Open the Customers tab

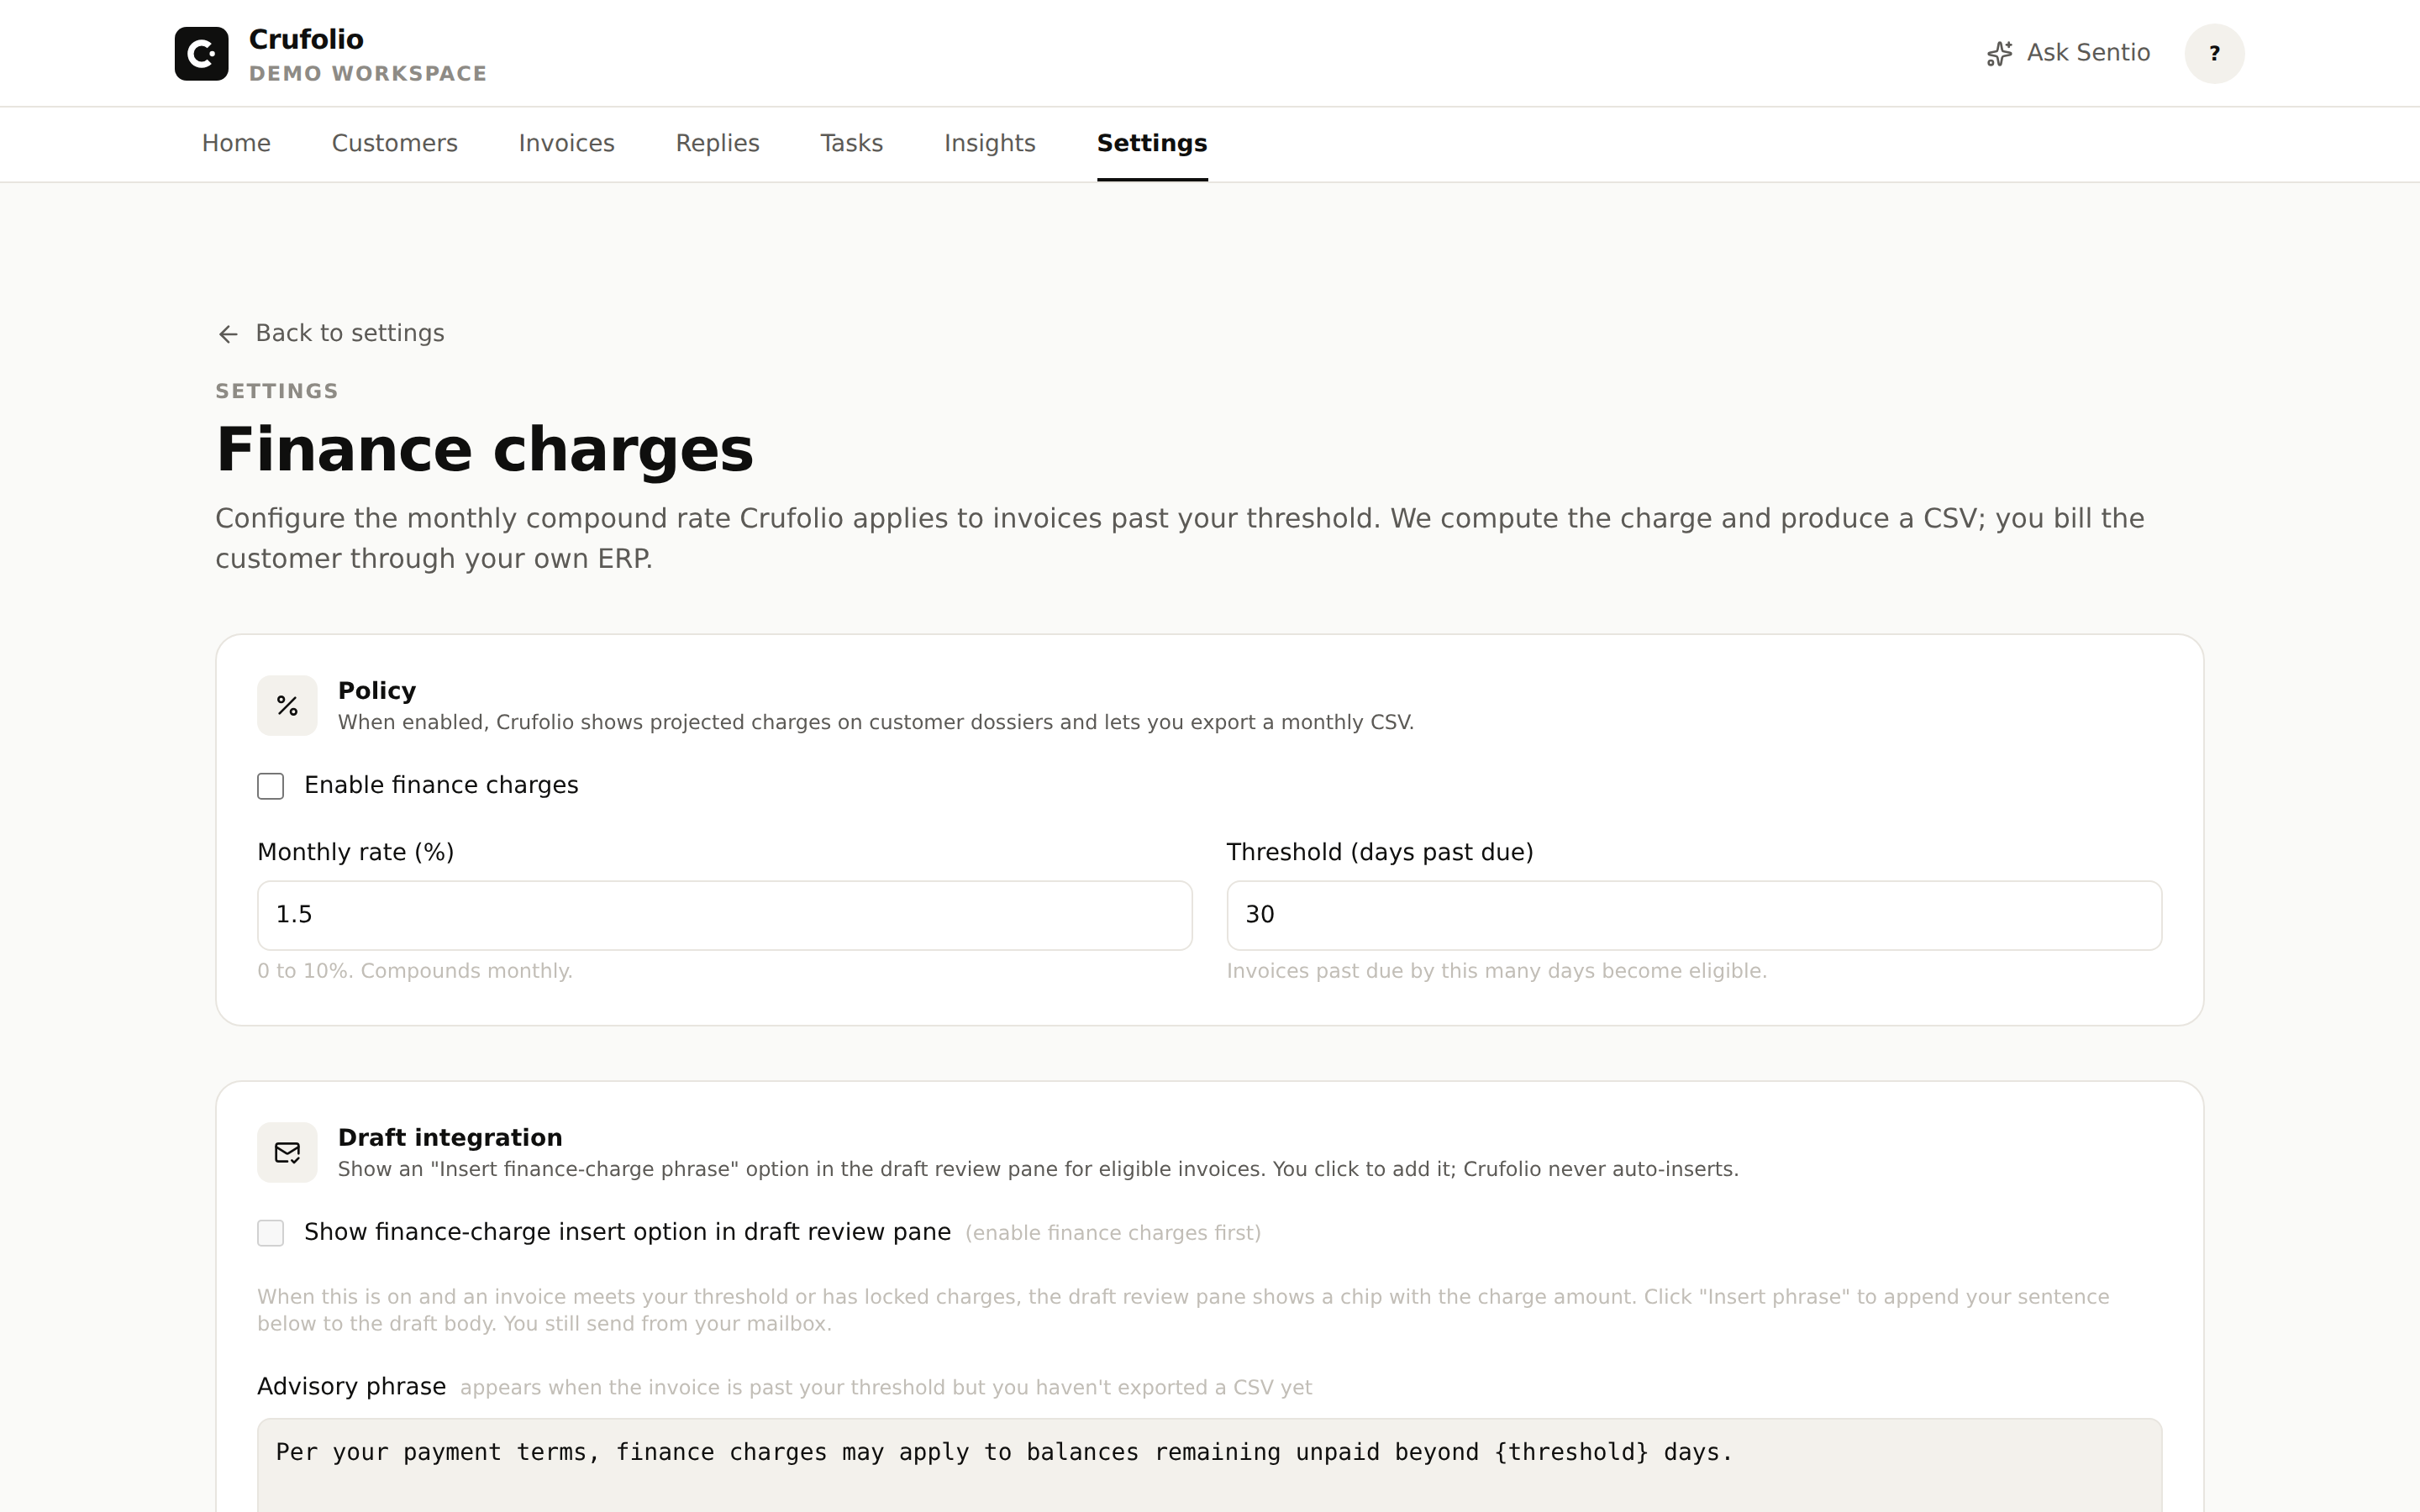395,143
